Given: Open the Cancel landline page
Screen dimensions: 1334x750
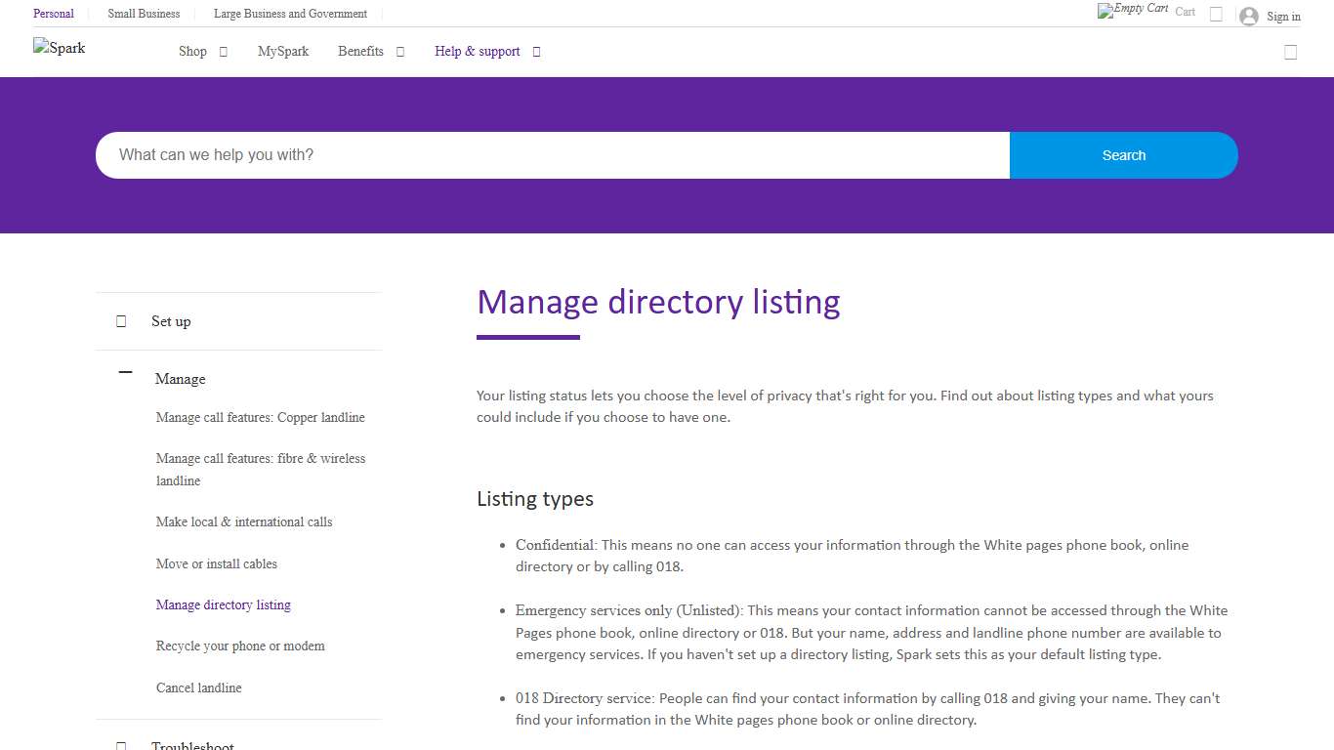Looking at the screenshot, I should (198, 687).
